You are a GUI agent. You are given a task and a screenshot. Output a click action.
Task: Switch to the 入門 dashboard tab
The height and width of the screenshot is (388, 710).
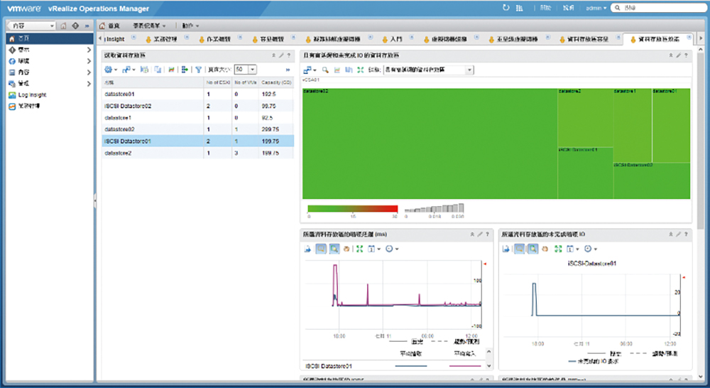pyautogui.click(x=392, y=39)
